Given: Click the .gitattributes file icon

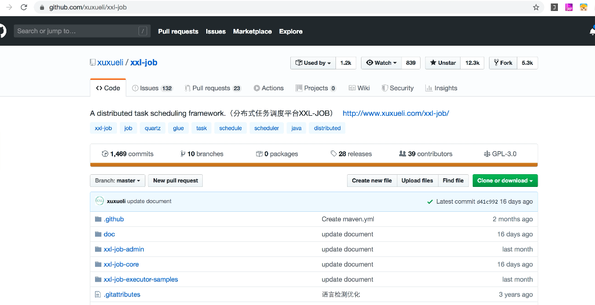Looking at the screenshot, I should [98, 295].
